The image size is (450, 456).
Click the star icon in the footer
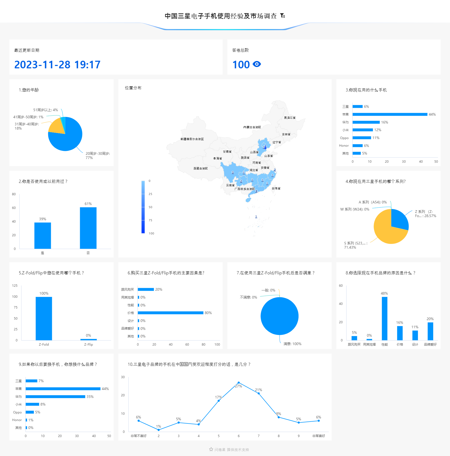point(211,449)
